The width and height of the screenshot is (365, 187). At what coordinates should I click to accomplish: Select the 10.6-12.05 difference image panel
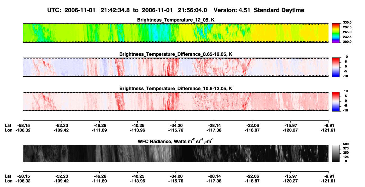coord(175,101)
